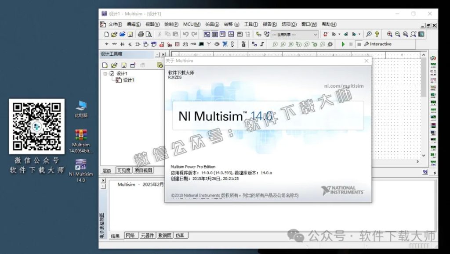This screenshot has height=254, width=450.
Task: Create a new design with the new file icon
Action: 107,34
